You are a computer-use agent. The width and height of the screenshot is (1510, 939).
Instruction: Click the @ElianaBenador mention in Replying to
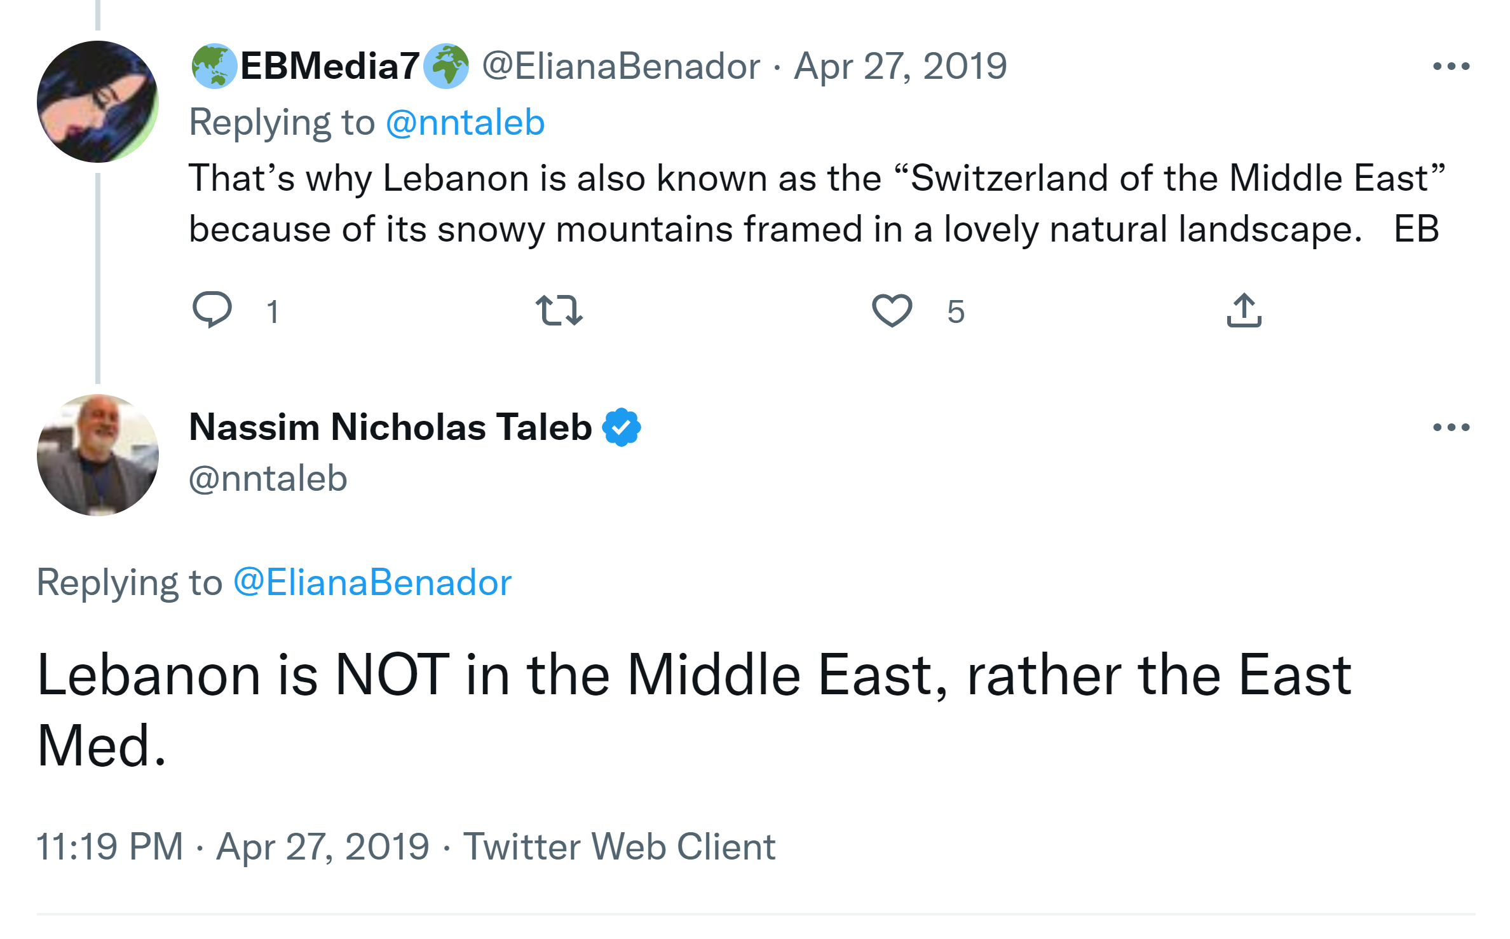[x=372, y=582]
